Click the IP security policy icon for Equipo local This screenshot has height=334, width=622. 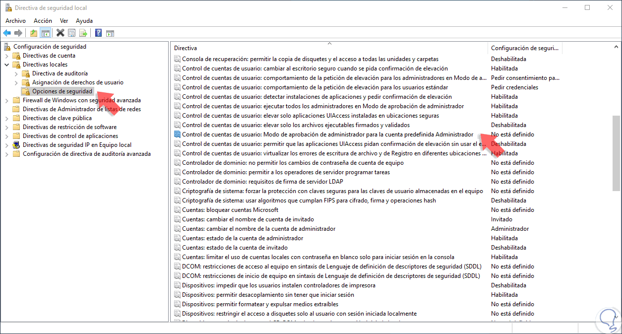pos(16,145)
